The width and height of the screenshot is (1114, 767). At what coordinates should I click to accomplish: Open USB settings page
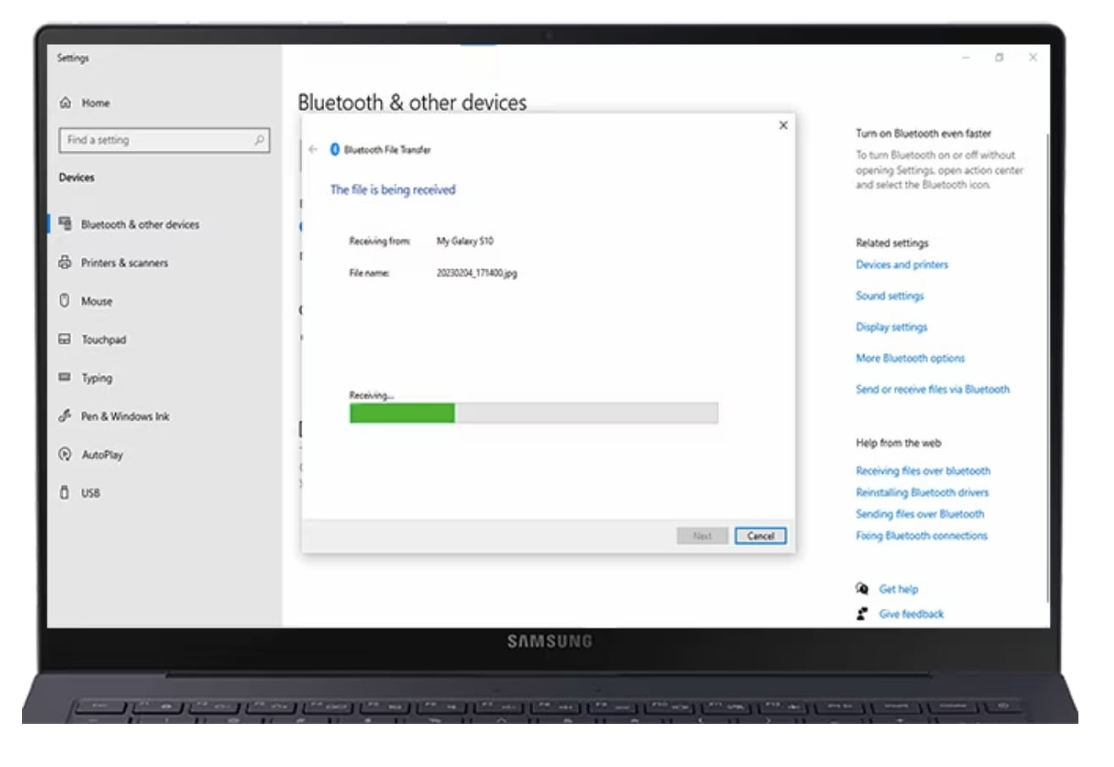pos(91,494)
